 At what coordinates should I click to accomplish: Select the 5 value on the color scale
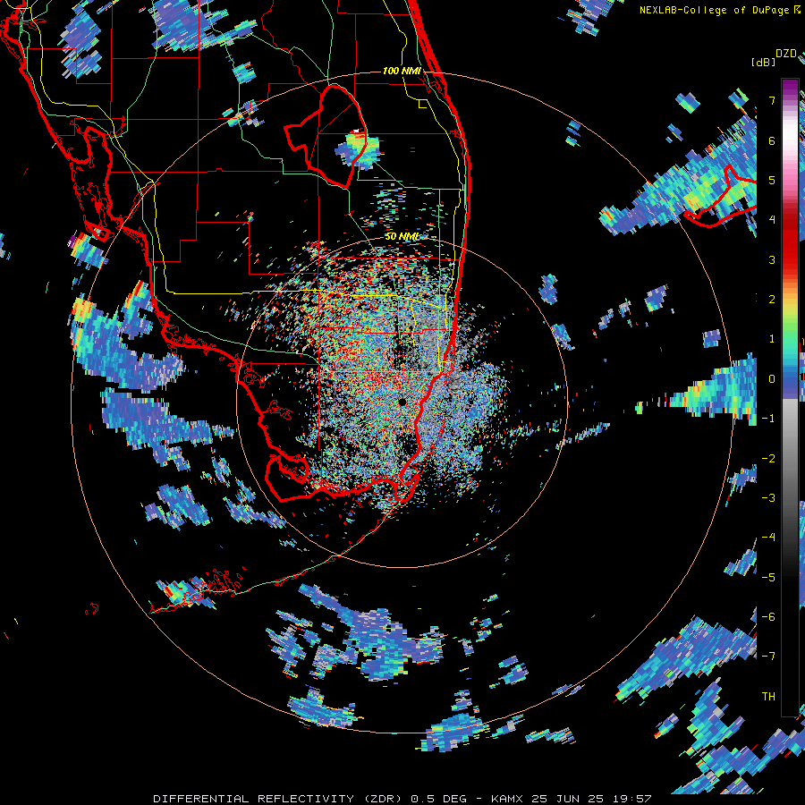tap(772, 180)
